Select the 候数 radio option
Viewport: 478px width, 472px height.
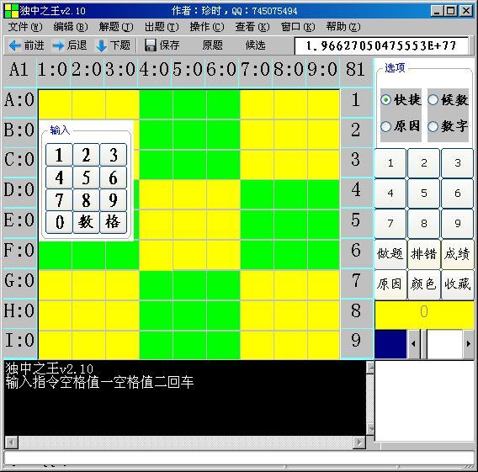coord(448,99)
